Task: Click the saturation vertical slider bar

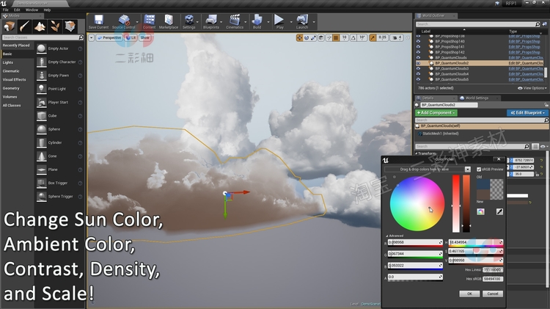Action: tap(455, 203)
